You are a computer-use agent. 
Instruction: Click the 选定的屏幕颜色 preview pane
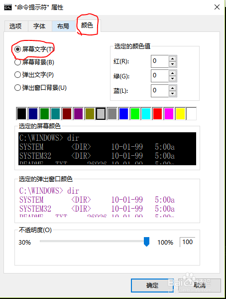pos(108,149)
